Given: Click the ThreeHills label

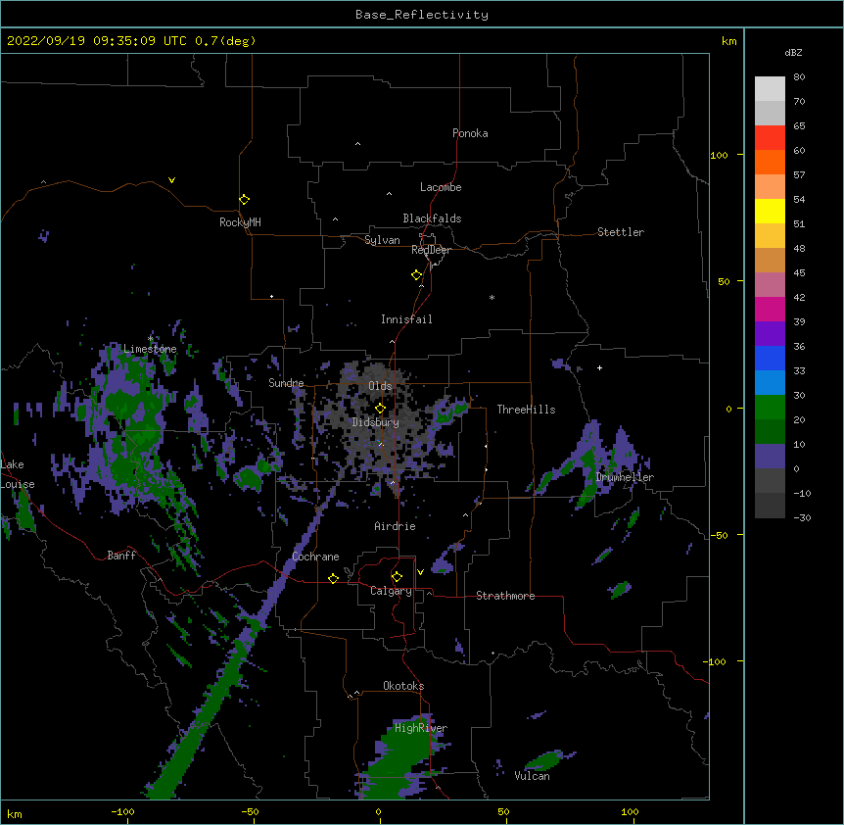Looking at the screenshot, I should click(x=526, y=410).
